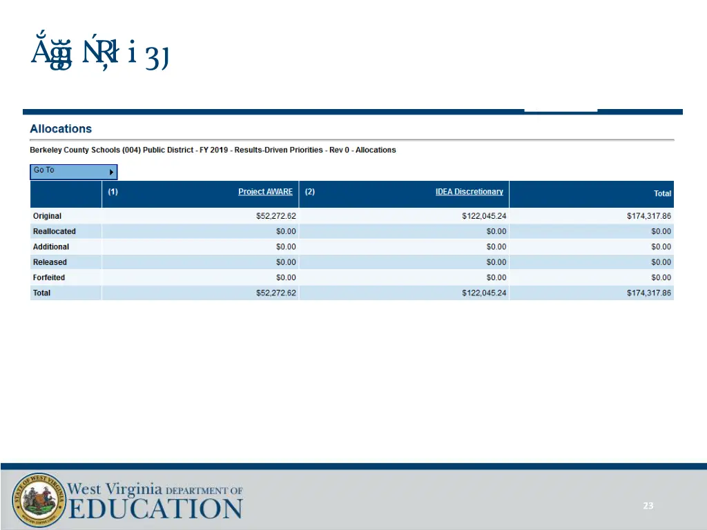Click the (1) column number header

point(113,192)
